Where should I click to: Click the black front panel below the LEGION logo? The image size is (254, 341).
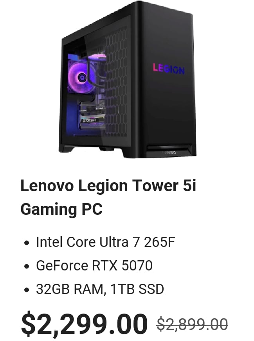pos(169,109)
